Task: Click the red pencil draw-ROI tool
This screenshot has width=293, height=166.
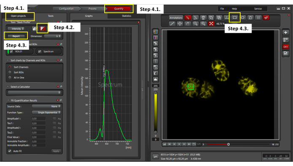Action: (187, 18)
